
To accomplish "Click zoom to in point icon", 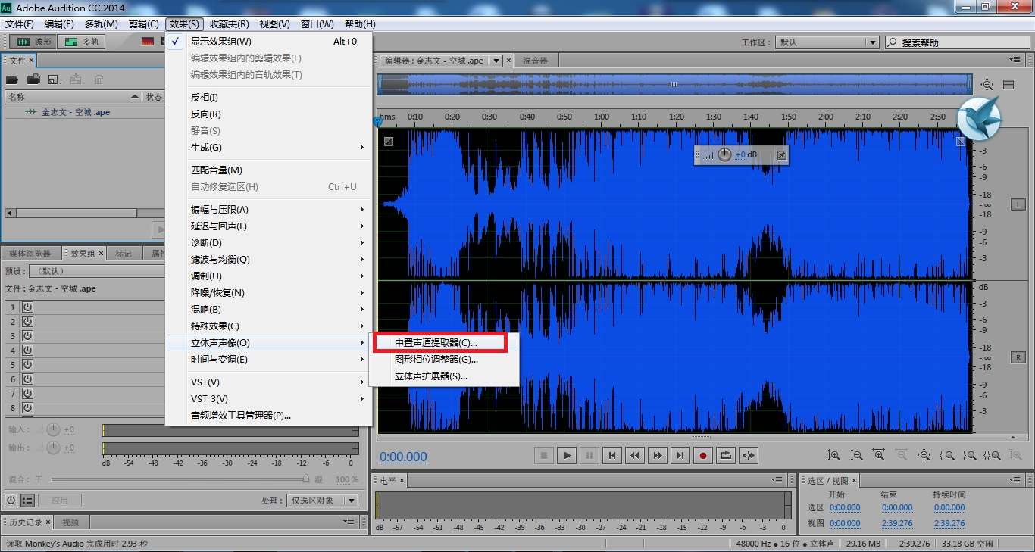I will tap(946, 455).
